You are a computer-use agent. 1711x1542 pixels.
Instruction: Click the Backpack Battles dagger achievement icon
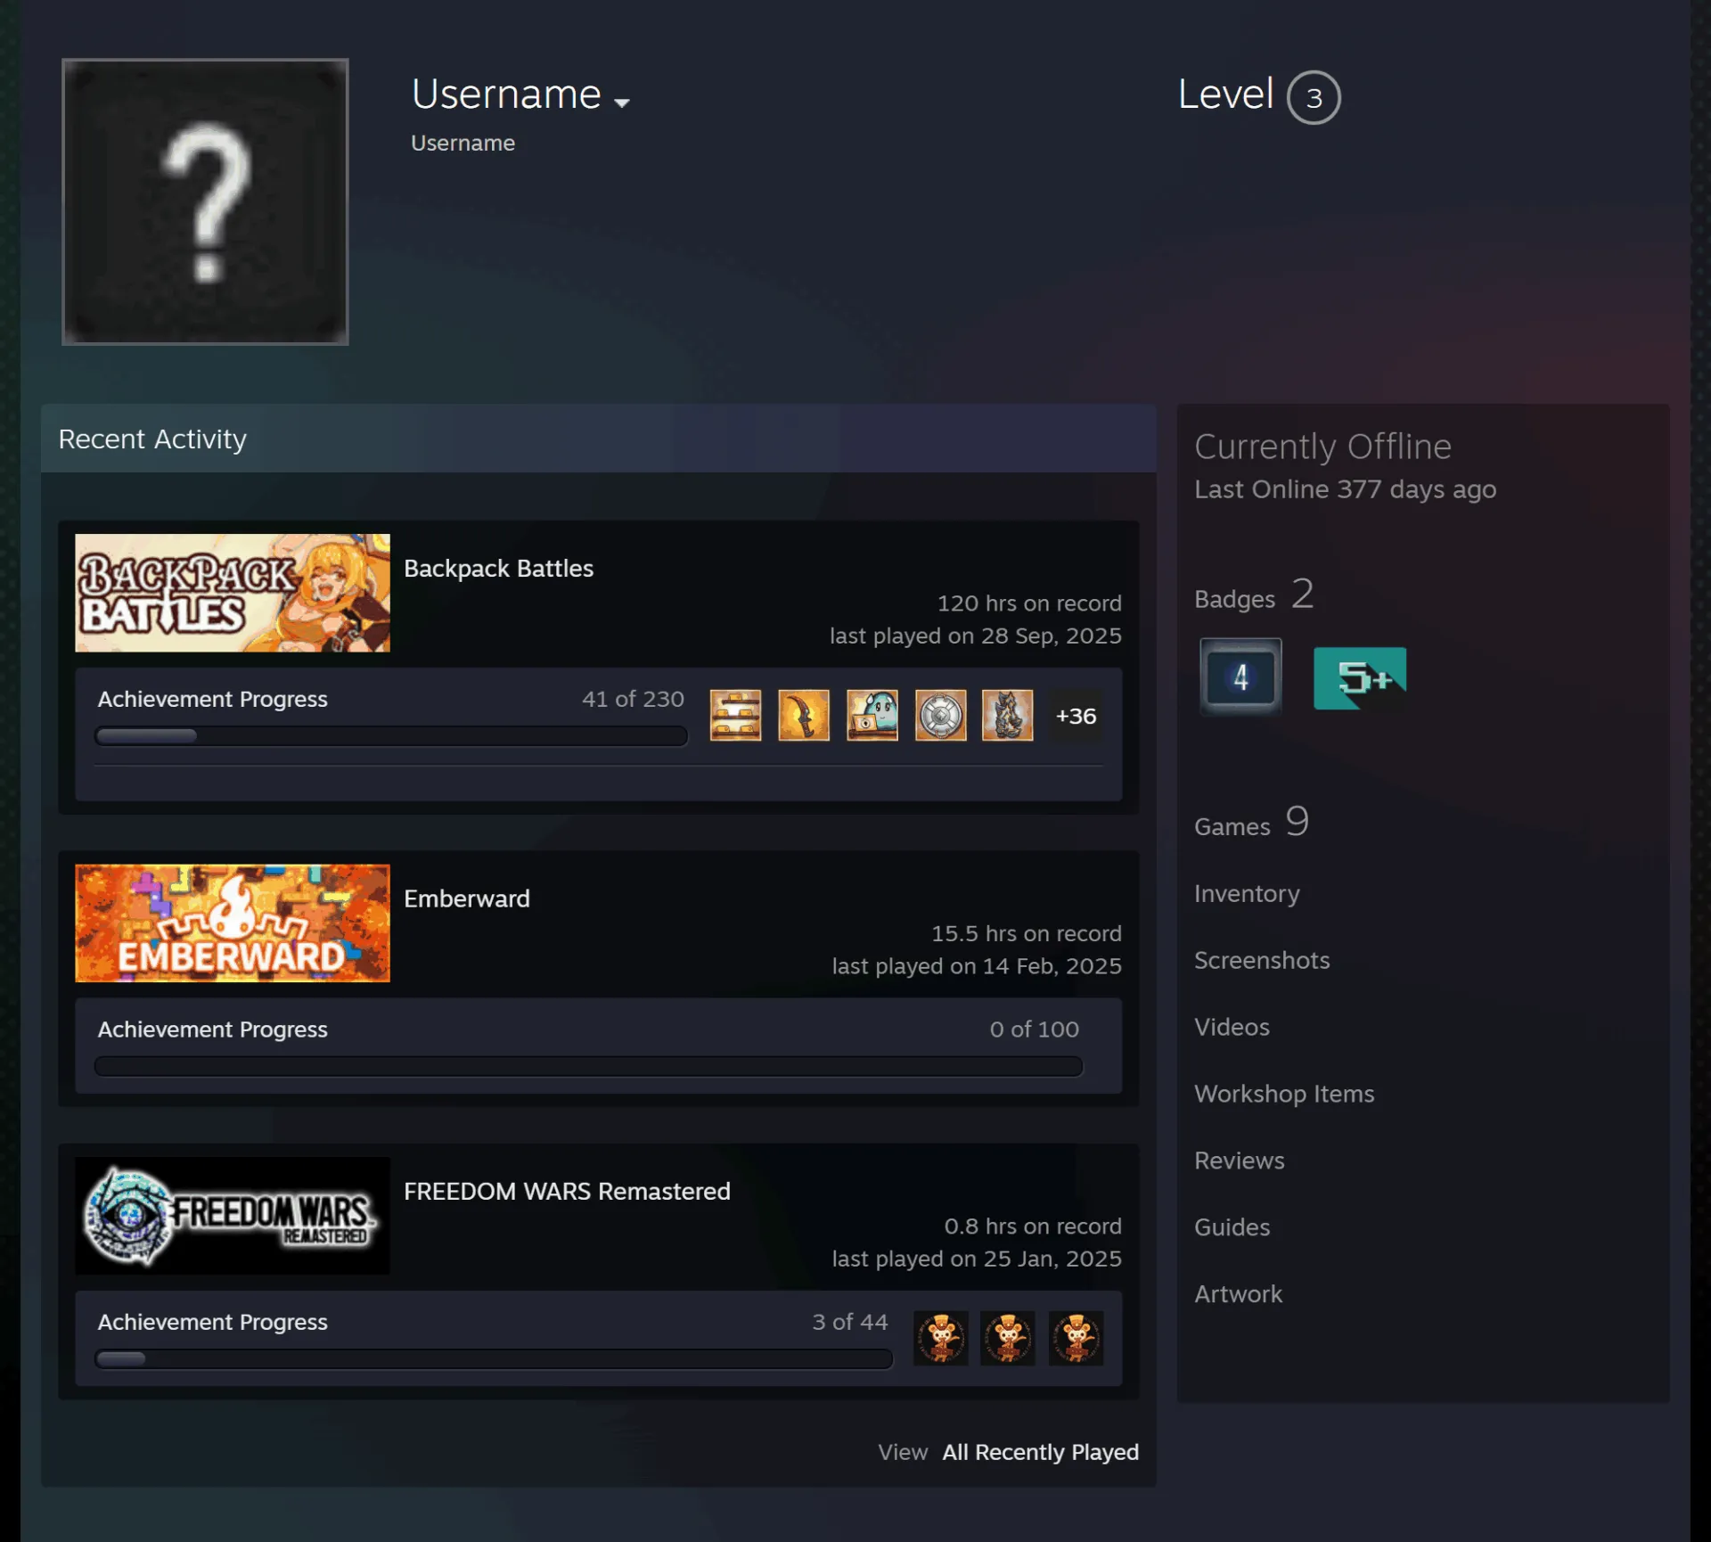[x=804, y=715]
